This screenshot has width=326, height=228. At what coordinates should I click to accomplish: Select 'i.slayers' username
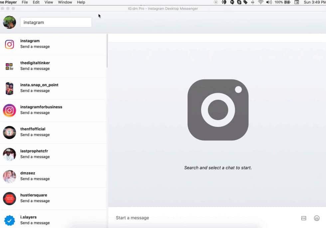pyautogui.click(x=28, y=217)
